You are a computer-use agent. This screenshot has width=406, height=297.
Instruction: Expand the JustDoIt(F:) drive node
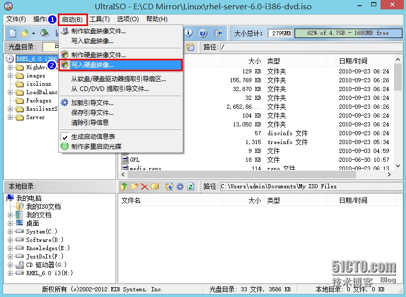10,256
